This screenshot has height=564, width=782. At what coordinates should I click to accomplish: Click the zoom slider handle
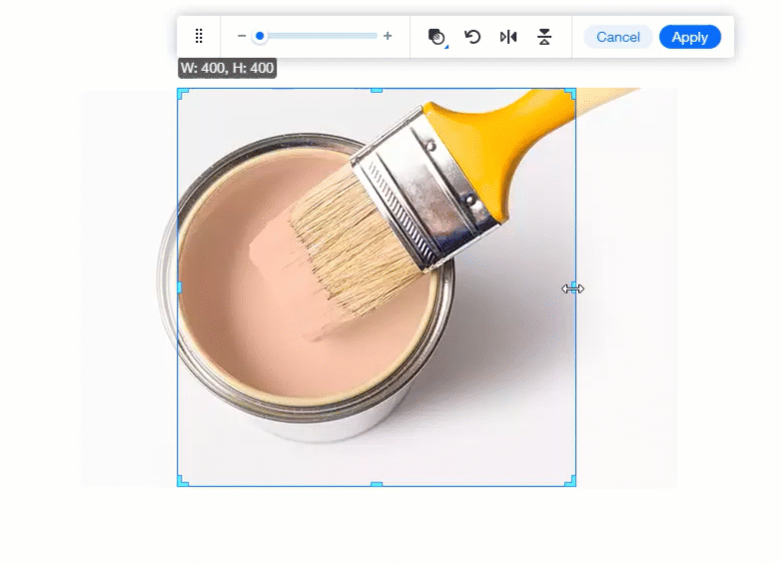click(260, 36)
